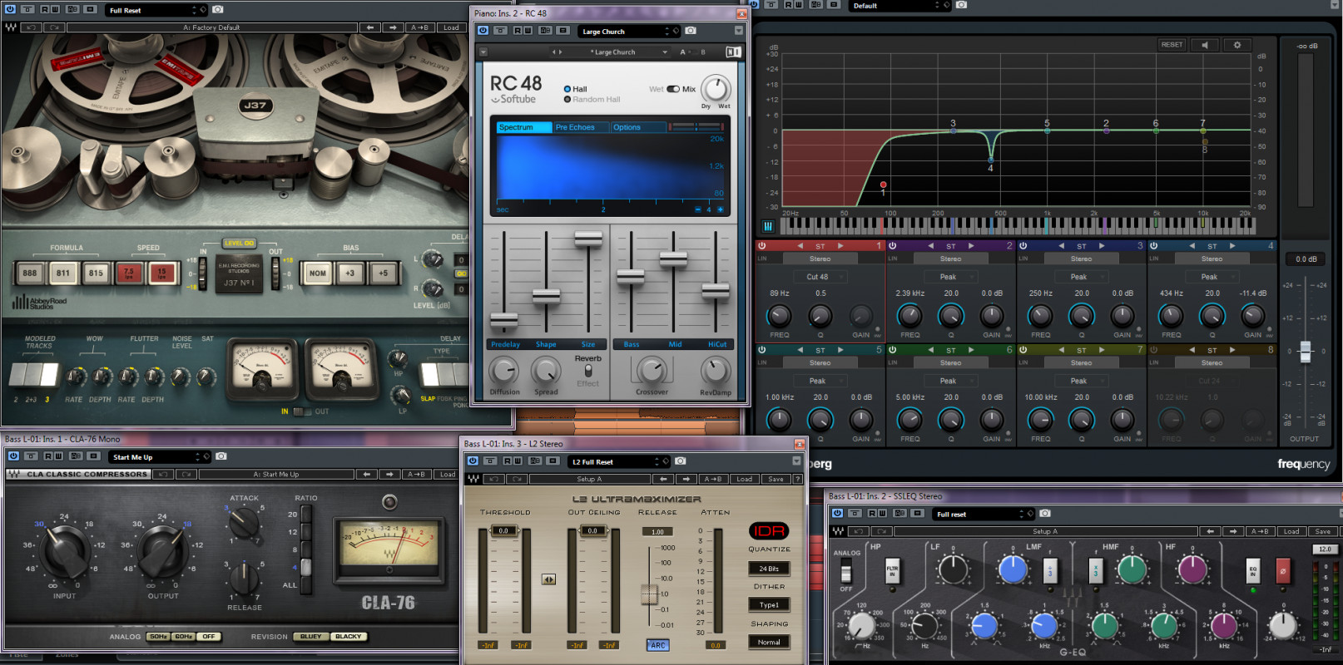The width and height of the screenshot is (1343, 665).
Task: Click ARC button in L2 Ultramaximizer
Action: click(658, 645)
